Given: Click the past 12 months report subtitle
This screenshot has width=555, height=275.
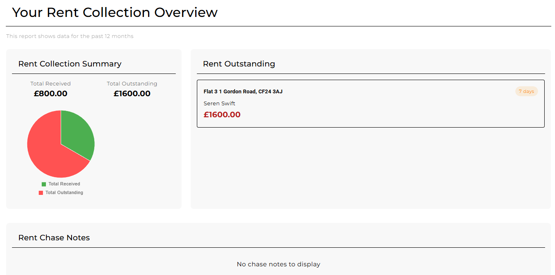Looking at the screenshot, I should [x=70, y=36].
